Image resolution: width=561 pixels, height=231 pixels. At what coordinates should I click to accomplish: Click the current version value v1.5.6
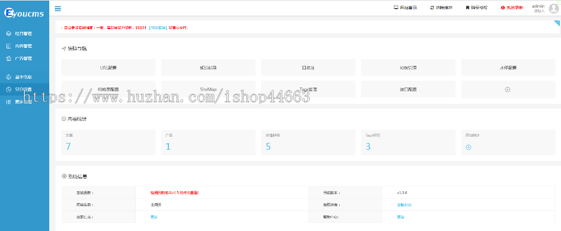(402, 193)
